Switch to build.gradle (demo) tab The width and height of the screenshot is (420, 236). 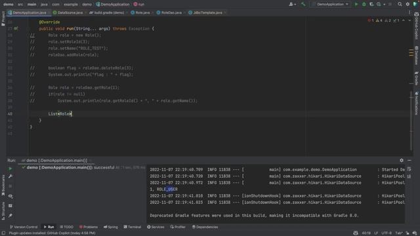107,12
